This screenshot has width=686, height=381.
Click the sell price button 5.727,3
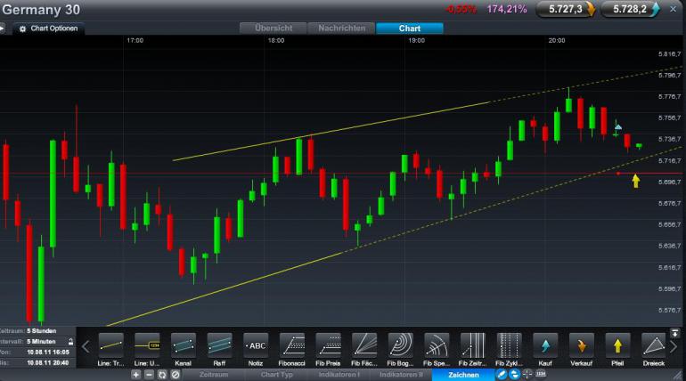pyautogui.click(x=566, y=9)
